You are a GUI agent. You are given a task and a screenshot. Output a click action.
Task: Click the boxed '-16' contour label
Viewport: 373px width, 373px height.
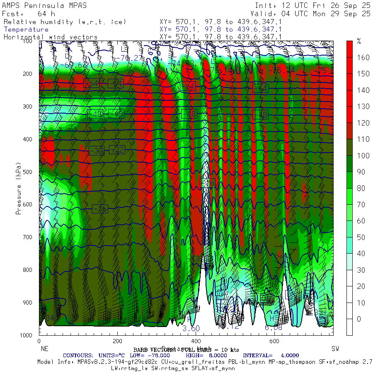click(x=100, y=209)
